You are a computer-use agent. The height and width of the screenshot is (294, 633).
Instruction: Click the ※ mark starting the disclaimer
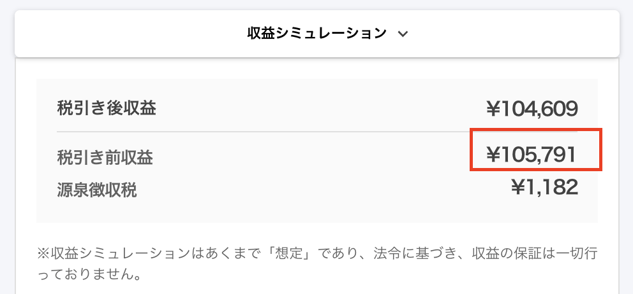click(44, 253)
